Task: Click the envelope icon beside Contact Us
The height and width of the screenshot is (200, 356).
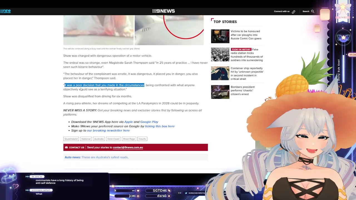Action: (x=66, y=147)
